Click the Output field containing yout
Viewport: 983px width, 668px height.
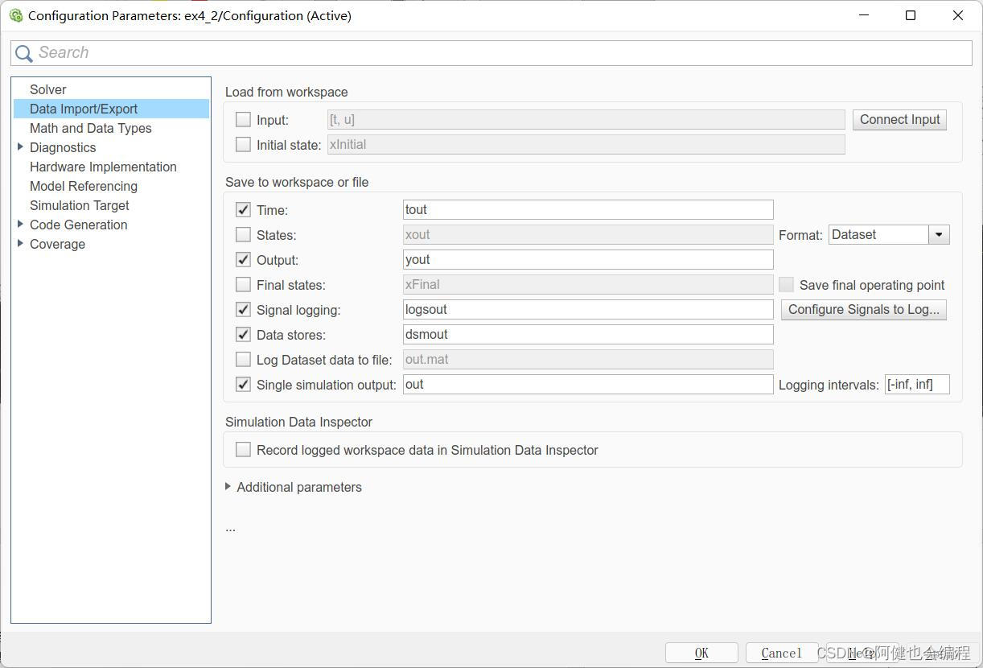tap(588, 259)
